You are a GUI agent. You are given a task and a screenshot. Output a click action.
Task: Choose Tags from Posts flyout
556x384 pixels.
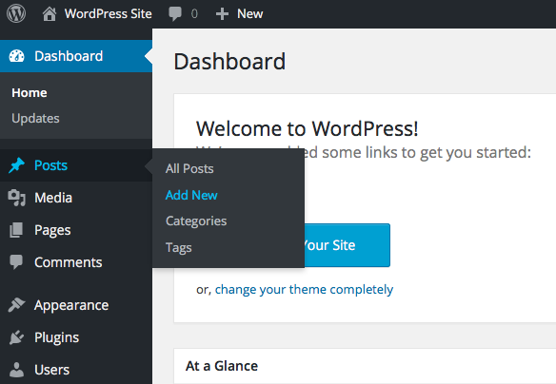(179, 248)
